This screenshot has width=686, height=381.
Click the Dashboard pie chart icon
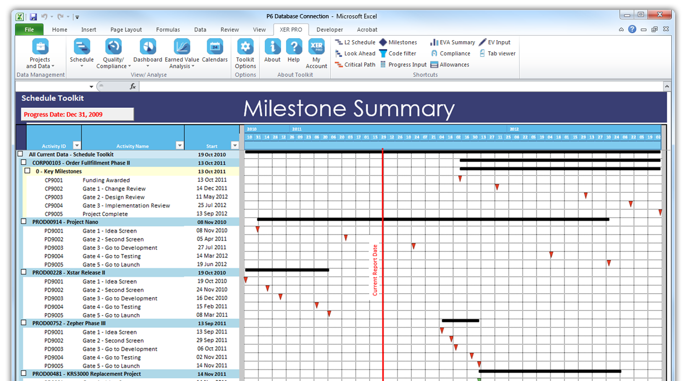[148, 47]
